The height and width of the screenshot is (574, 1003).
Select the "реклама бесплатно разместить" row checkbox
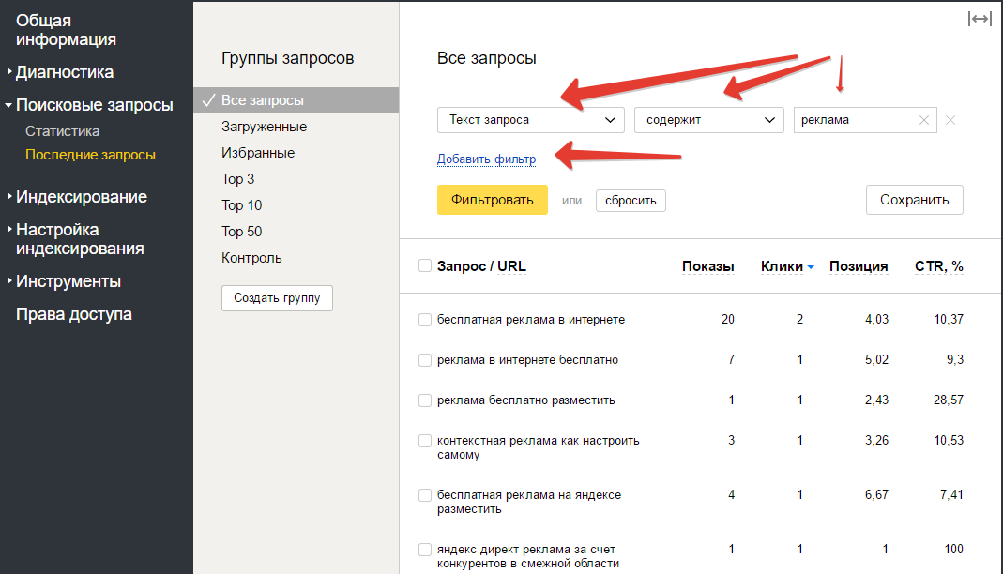point(425,400)
